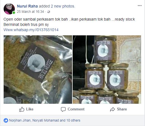View the packaged ikan pekasam photo
This screenshot has width=145, height=126.
point(38,70)
